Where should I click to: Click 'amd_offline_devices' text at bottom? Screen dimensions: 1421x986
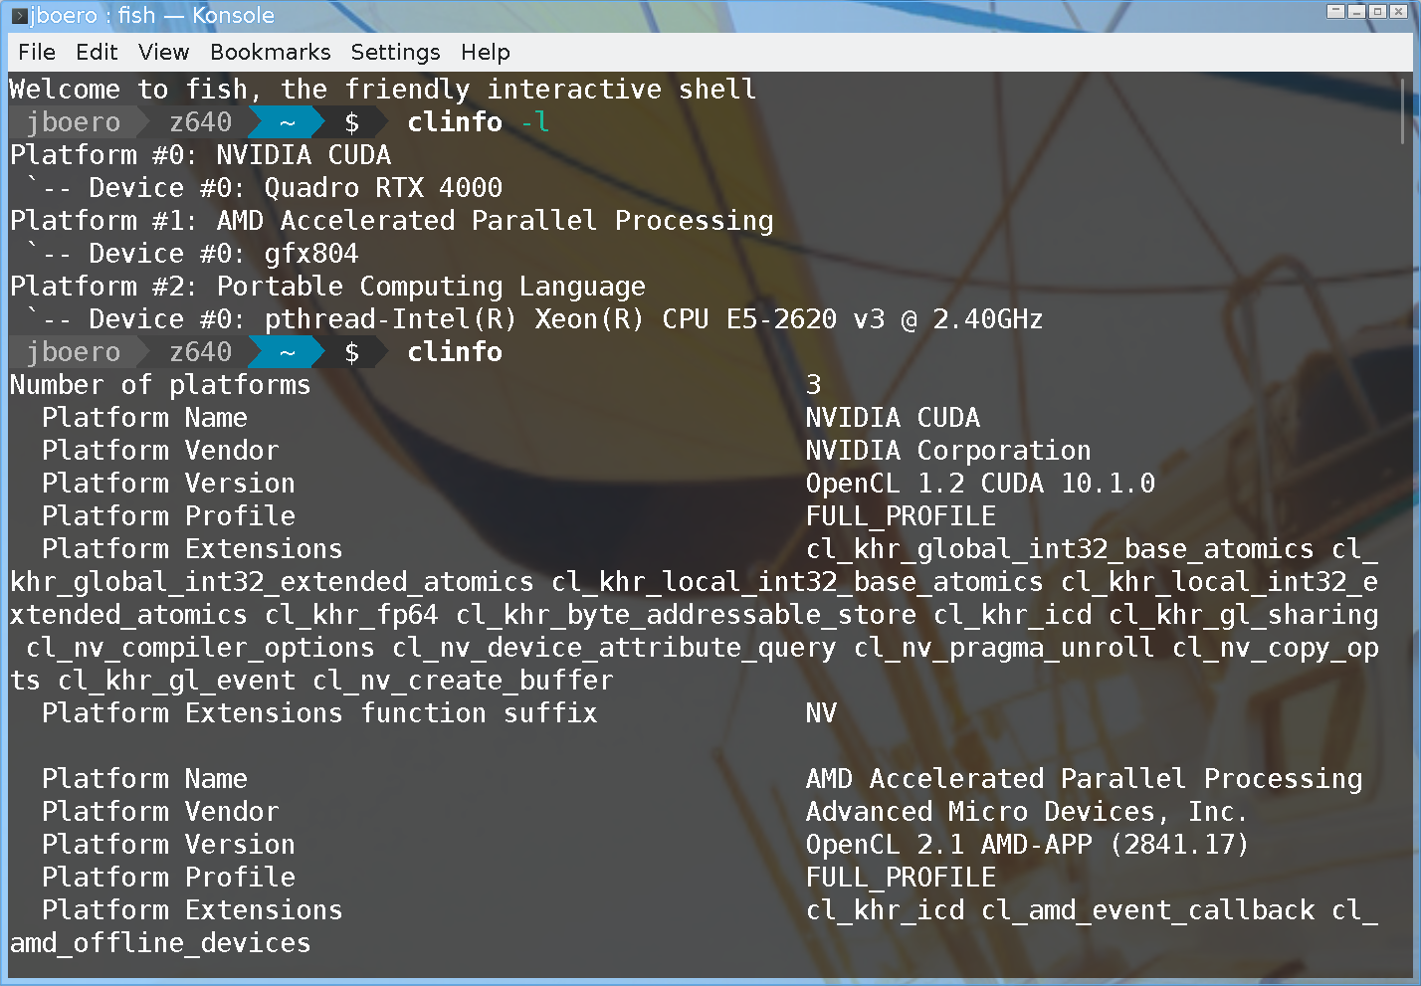pos(160,943)
